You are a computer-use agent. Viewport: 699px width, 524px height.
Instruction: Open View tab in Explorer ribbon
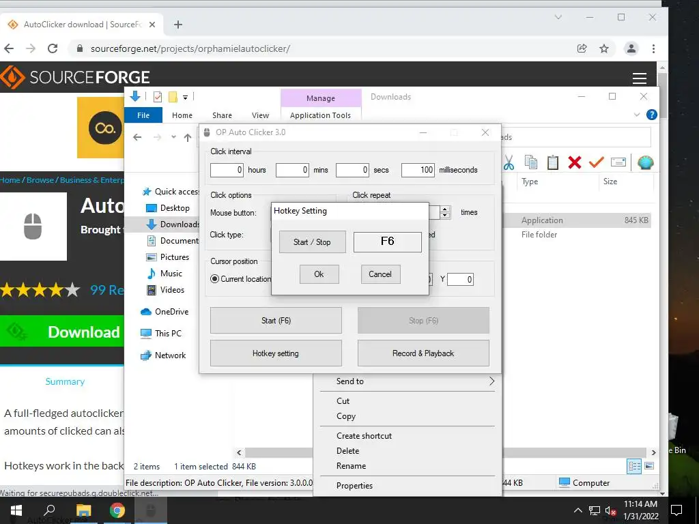(260, 115)
